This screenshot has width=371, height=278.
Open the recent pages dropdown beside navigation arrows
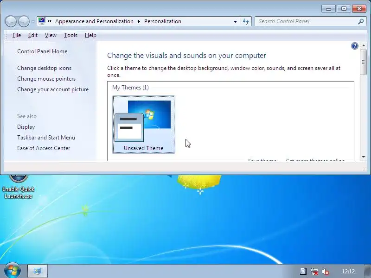(x=33, y=21)
